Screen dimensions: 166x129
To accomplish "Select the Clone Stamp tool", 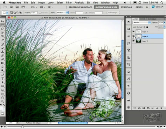I will (x=2, y=52).
